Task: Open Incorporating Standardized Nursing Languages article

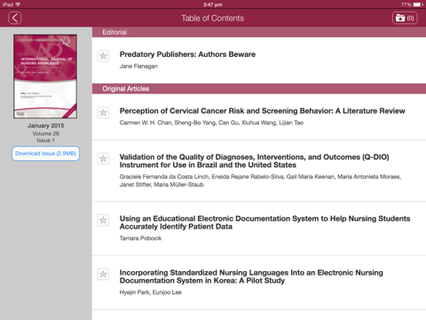Action: [251, 276]
